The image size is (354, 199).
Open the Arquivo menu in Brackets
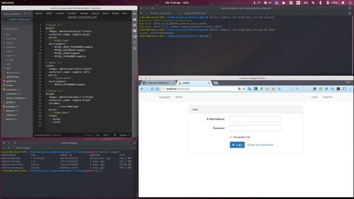point(39,13)
